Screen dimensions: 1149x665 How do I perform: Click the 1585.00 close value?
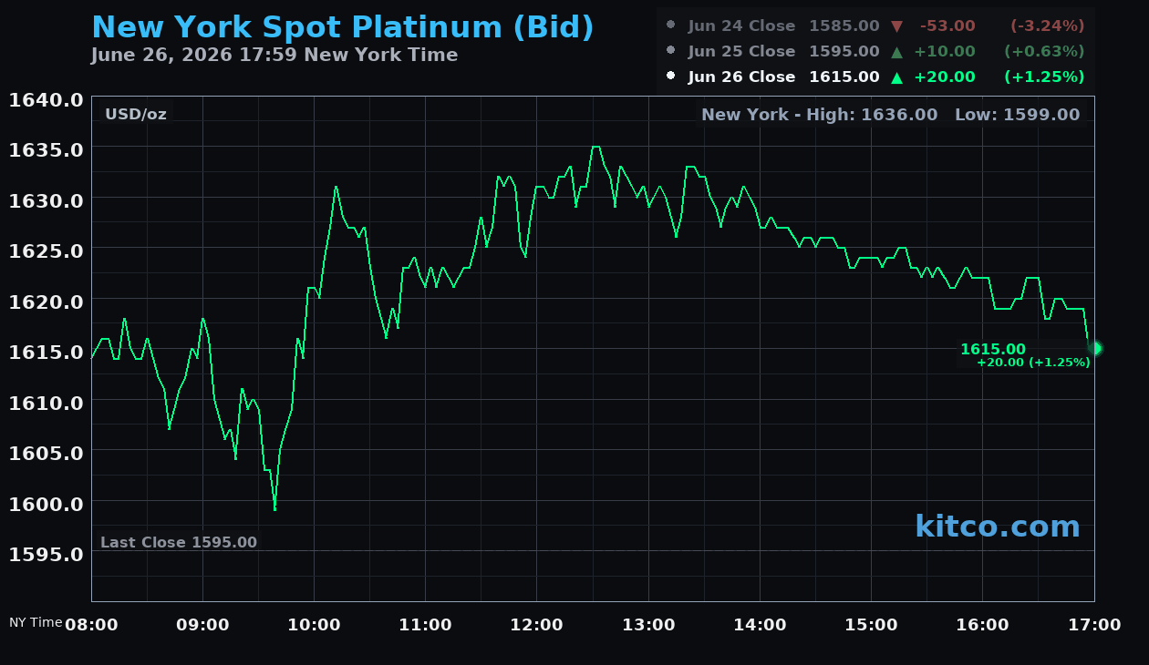tap(844, 26)
